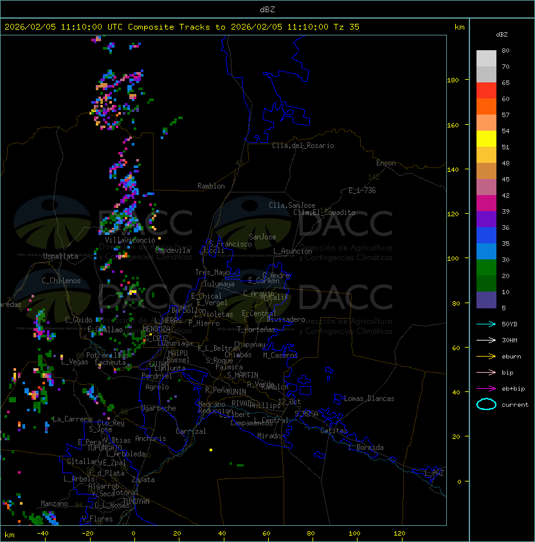Click the magenta eb+bip arrow icon
The width and height of the screenshot is (535, 542).
(x=486, y=389)
